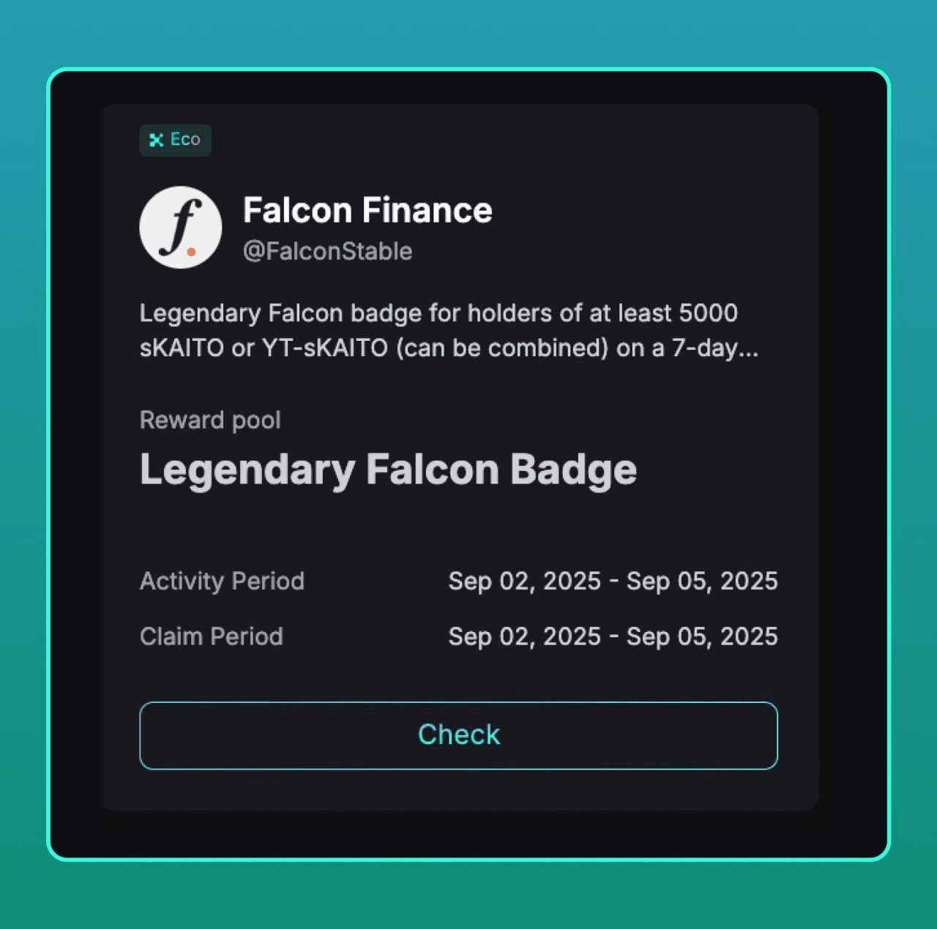Click the dash in the Activity Period range
This screenshot has height=929, width=937.
(x=613, y=582)
